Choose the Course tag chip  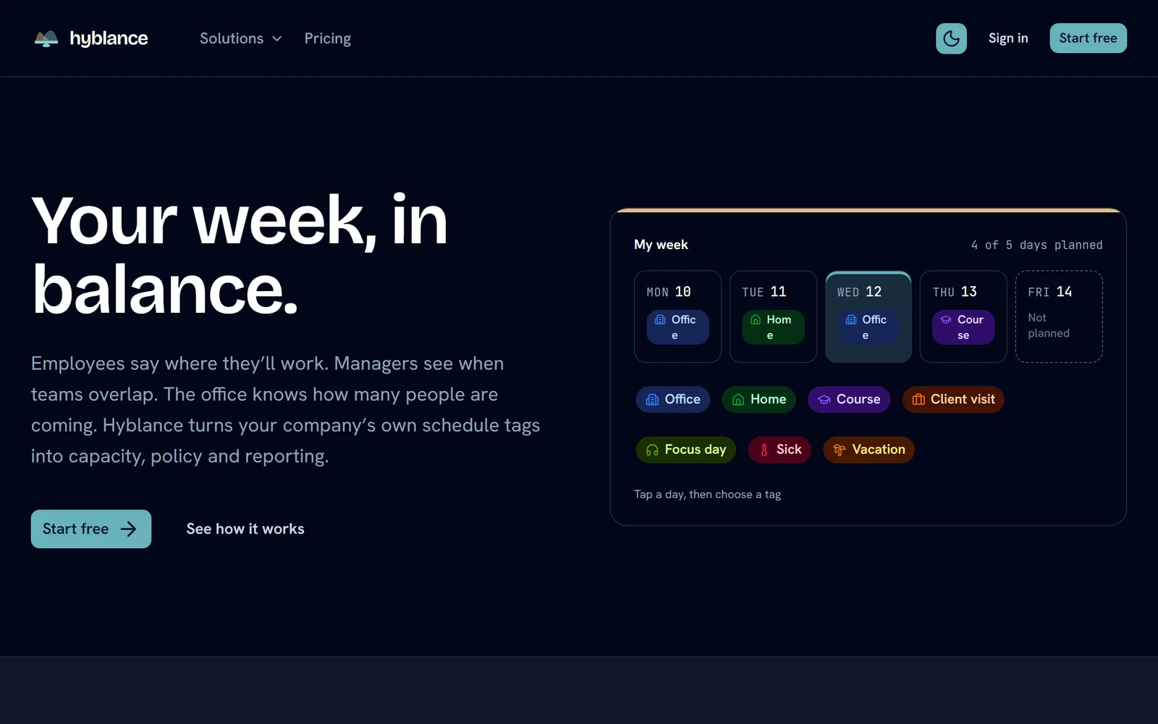pos(849,400)
